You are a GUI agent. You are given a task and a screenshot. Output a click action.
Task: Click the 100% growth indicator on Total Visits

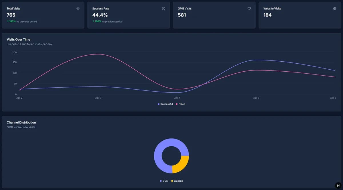pyautogui.click(x=11, y=21)
